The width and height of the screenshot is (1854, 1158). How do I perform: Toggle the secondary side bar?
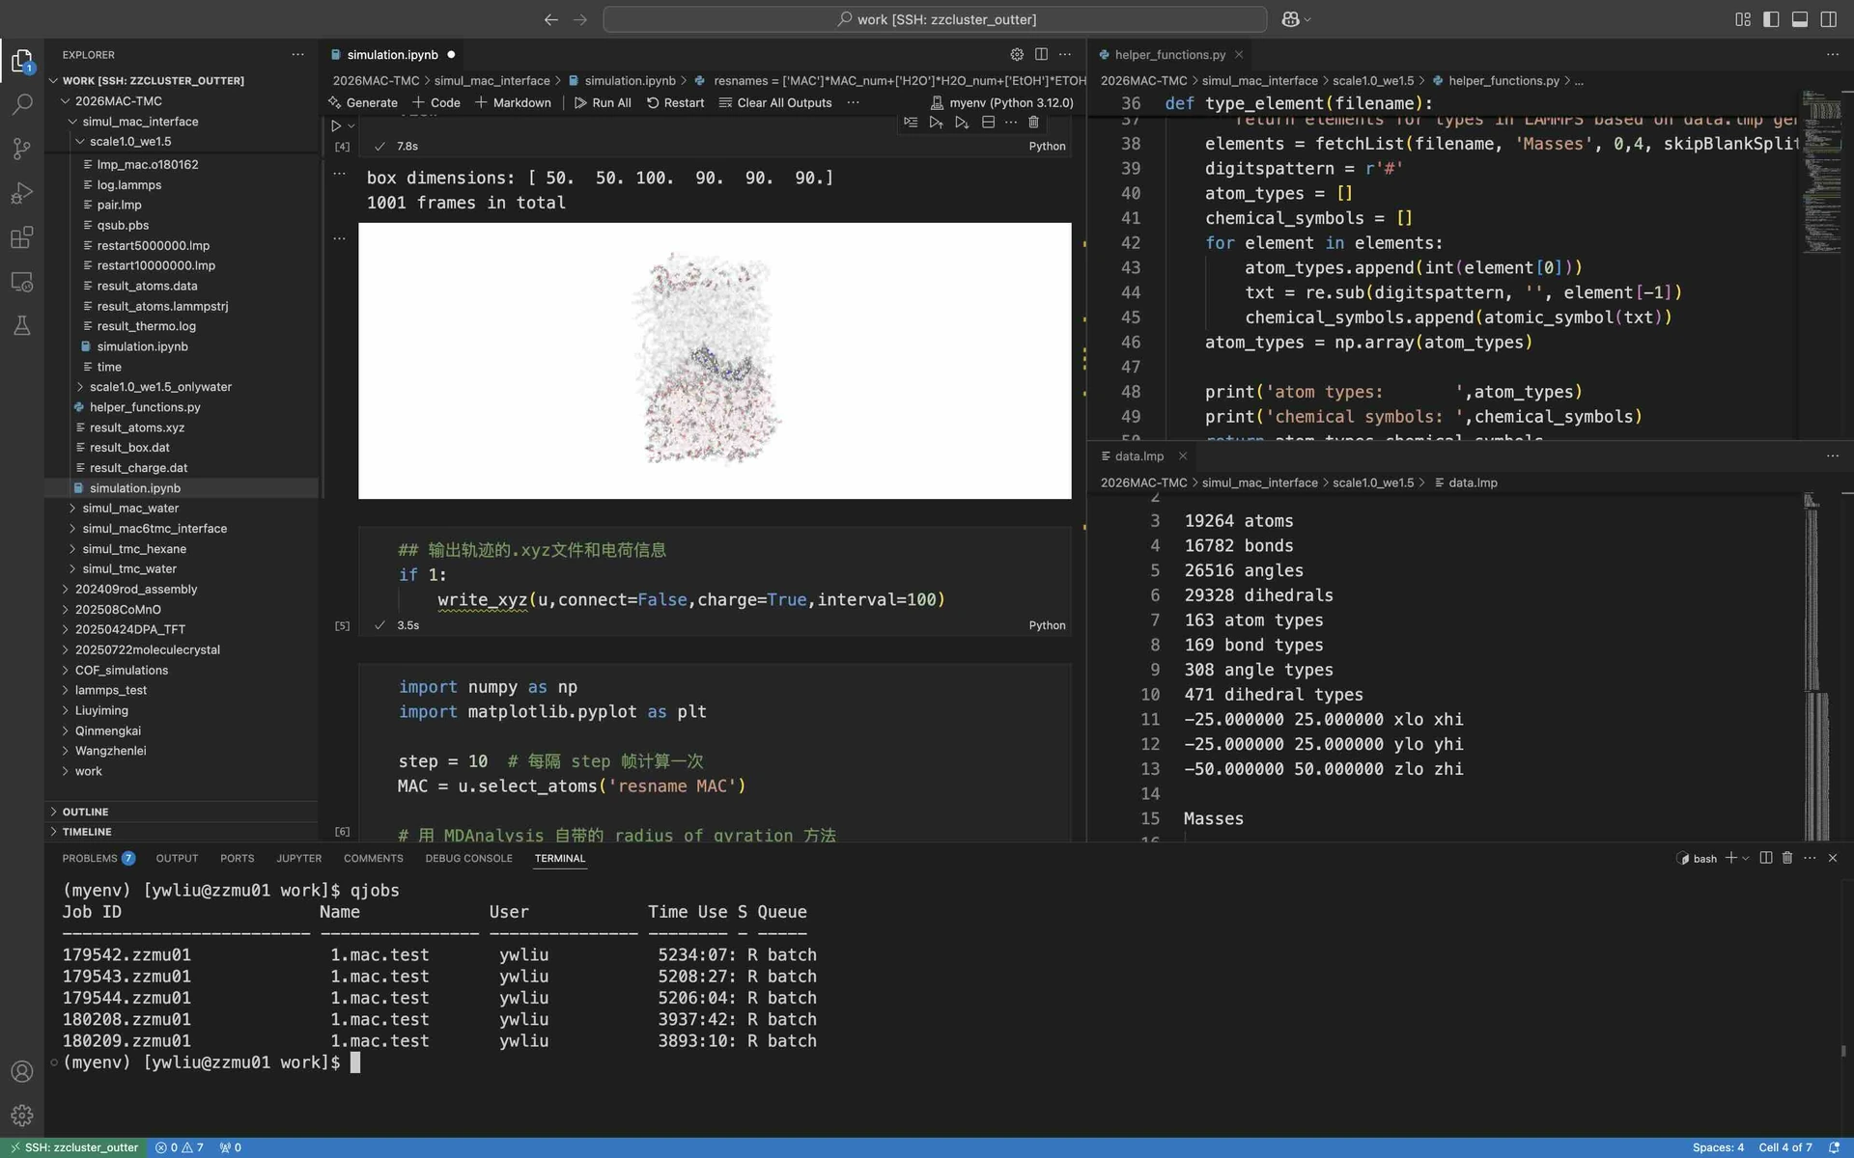point(1829,19)
